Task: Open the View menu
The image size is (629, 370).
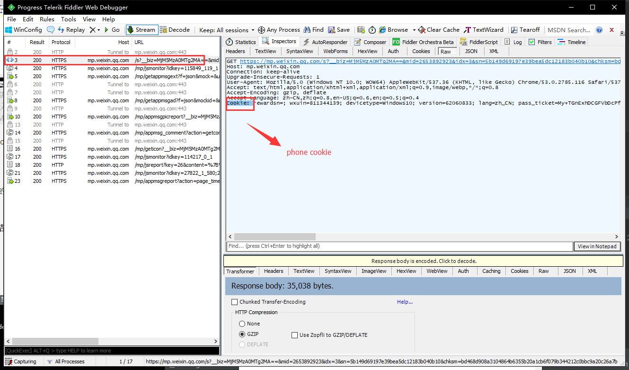Action: point(89,19)
